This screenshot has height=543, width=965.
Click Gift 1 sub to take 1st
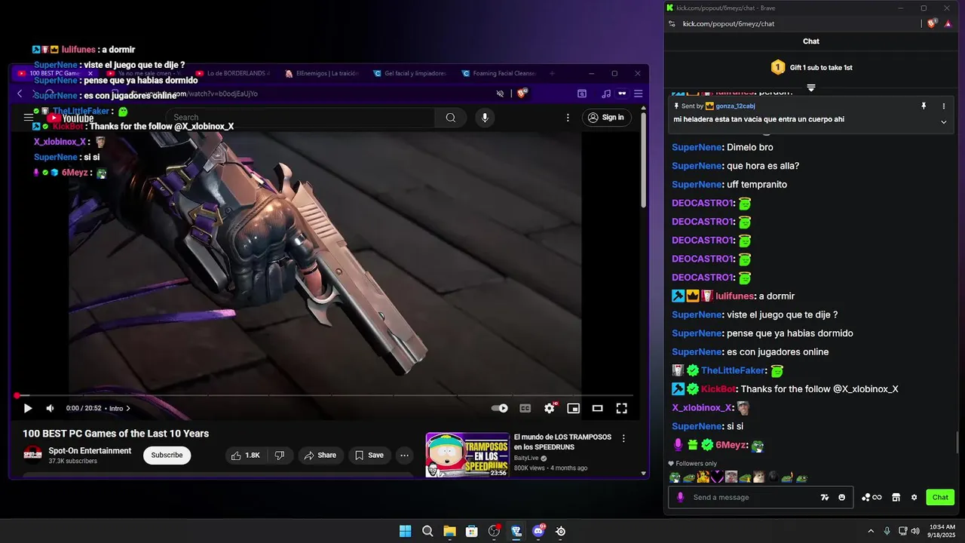(x=811, y=67)
